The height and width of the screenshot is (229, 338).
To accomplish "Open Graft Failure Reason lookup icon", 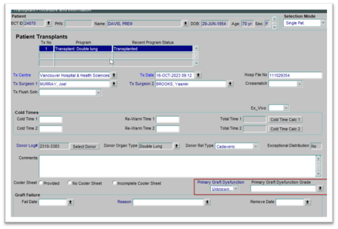I will [207, 202].
